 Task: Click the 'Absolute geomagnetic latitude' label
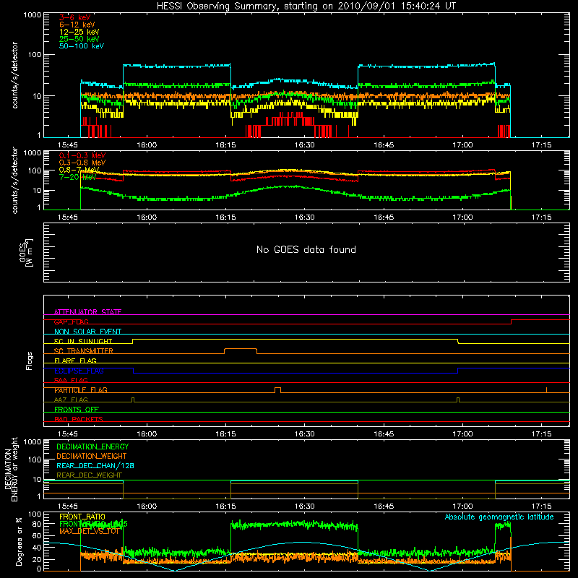coord(499,517)
